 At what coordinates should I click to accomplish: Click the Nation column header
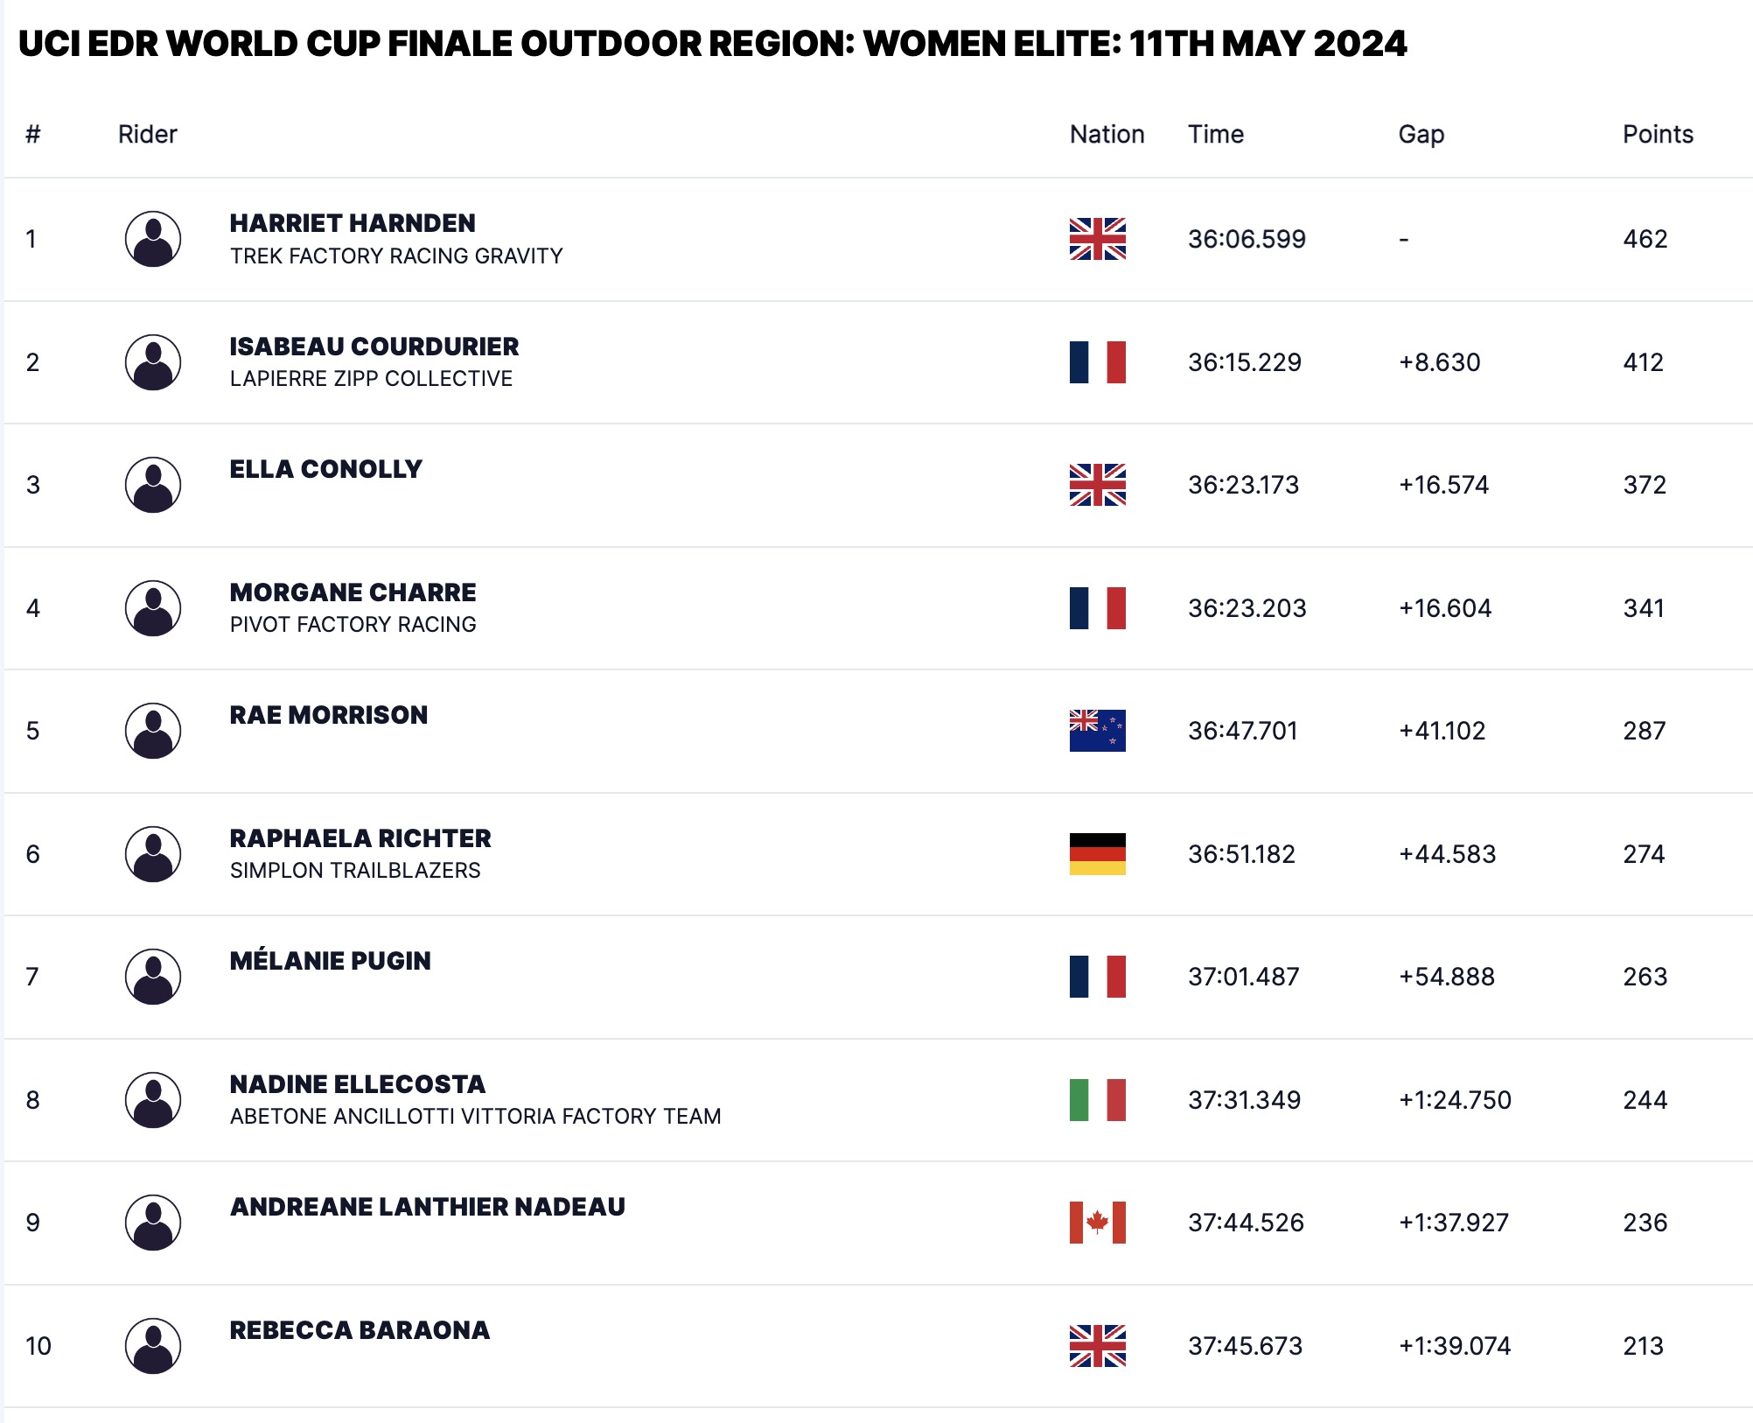point(1107,134)
